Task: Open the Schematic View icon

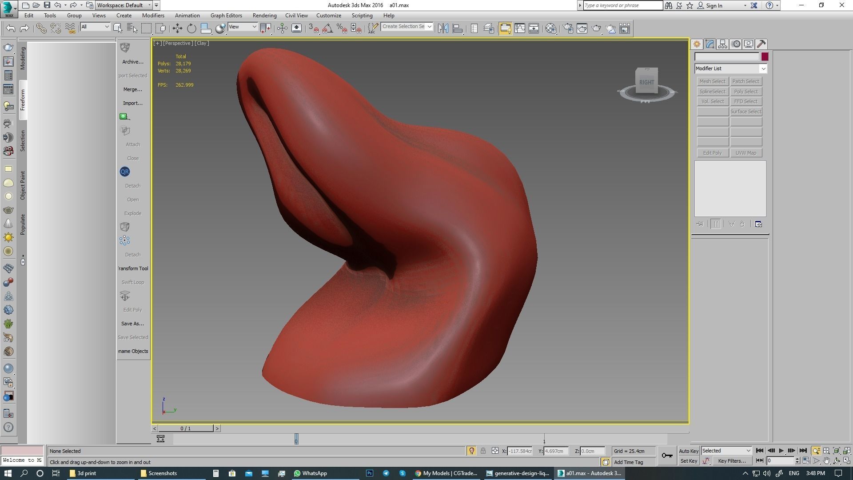Action: point(534,28)
